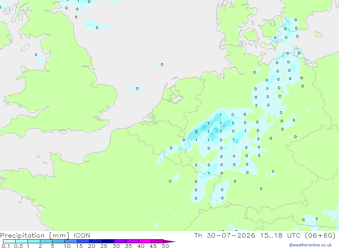The height and width of the screenshot is (248, 339).
Task: Click the legend label '50'
Action: [x=165, y=246]
